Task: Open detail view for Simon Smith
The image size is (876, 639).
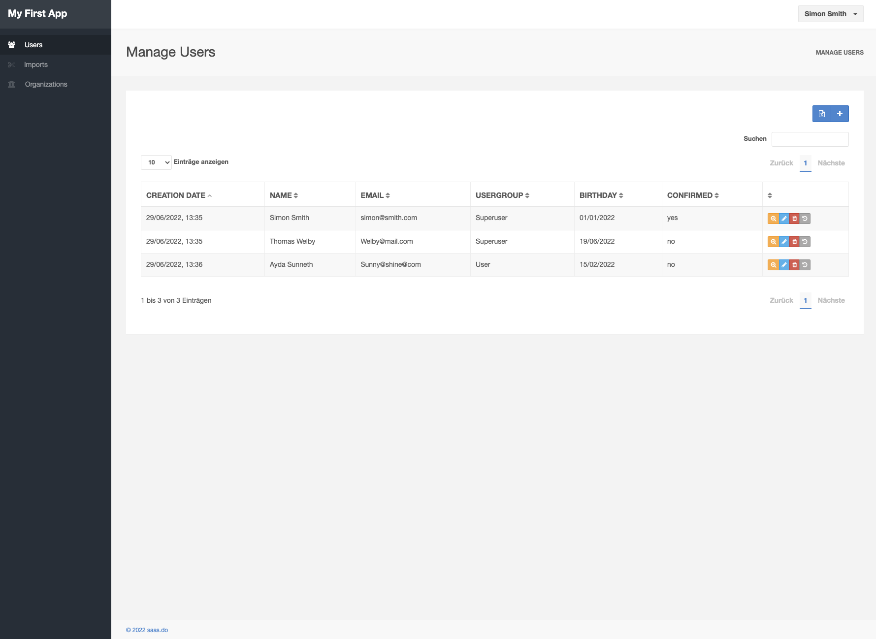Action: coord(773,218)
